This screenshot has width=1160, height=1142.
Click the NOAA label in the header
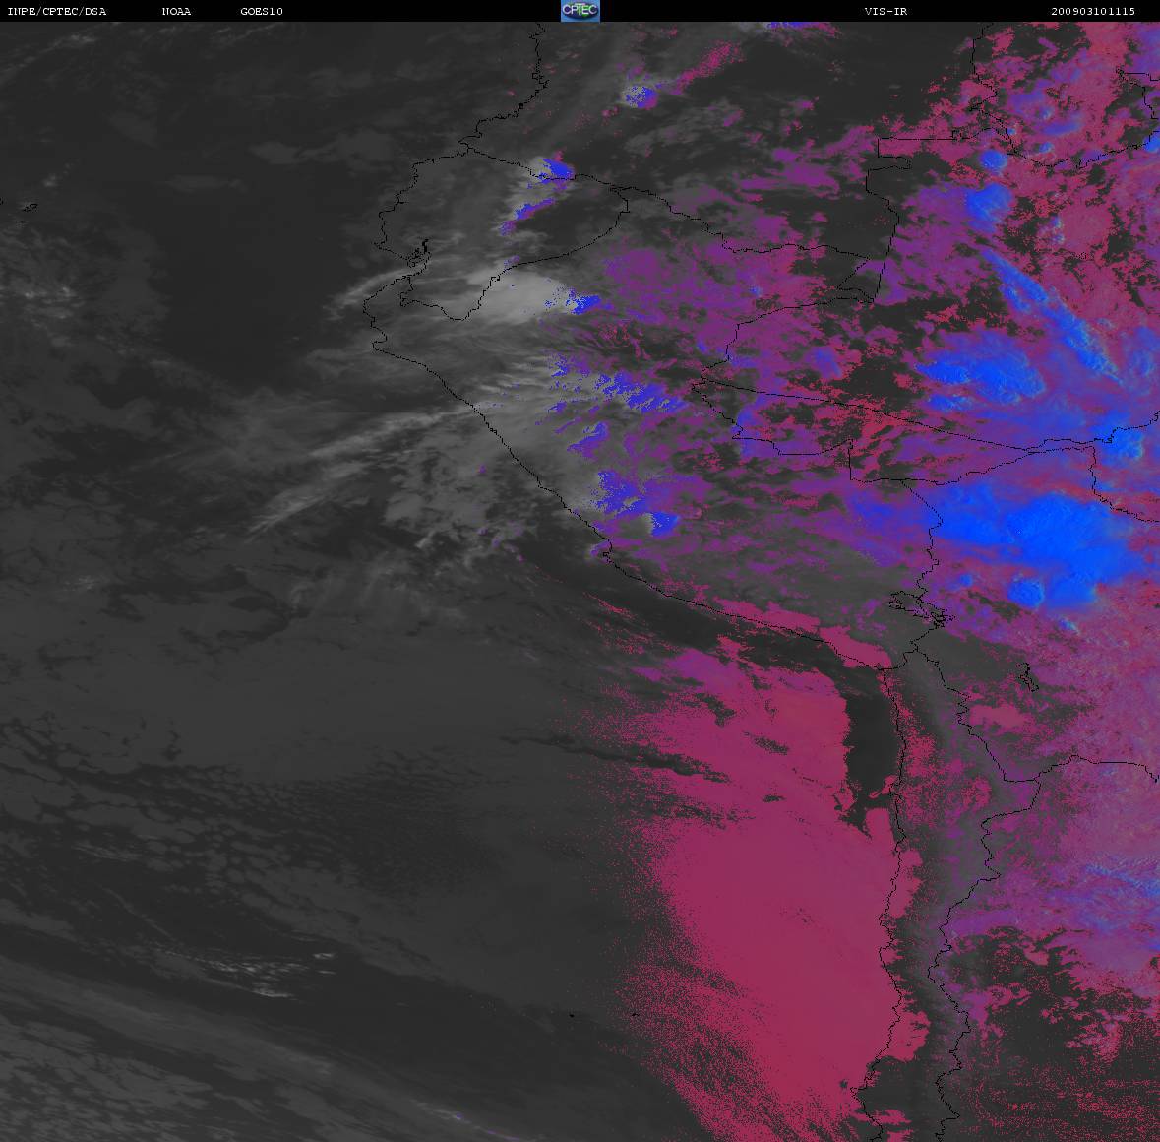177,12
